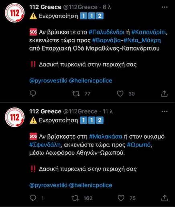Open @hellenicpolice mention in second tweet
The image size is (175, 207).
(91, 185)
